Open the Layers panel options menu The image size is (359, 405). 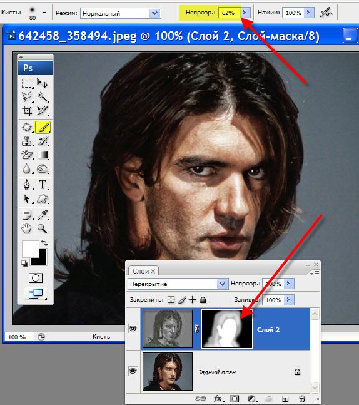tap(315, 273)
